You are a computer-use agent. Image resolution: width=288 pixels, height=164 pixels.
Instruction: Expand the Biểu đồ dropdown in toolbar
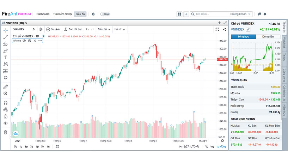tap(104, 29)
